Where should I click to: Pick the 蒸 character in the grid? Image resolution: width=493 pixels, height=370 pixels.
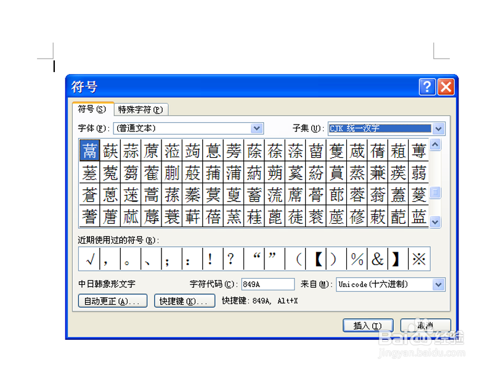click(357, 173)
